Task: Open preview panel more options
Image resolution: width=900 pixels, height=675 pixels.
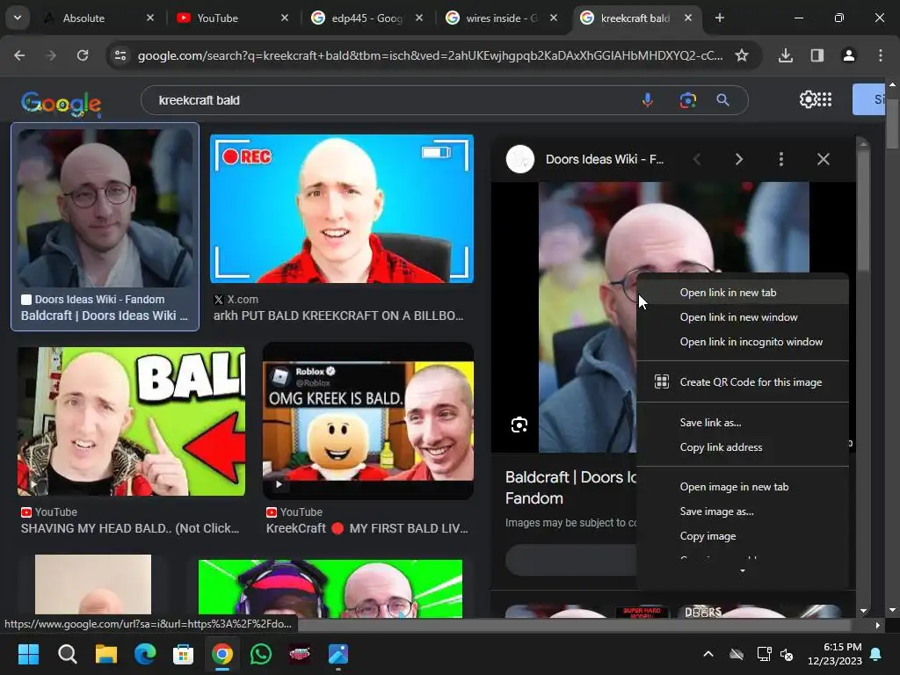Action: 781,160
